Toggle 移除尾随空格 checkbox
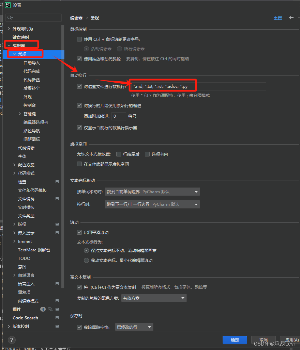Viewport: 300px width, 350px height. click(79, 327)
